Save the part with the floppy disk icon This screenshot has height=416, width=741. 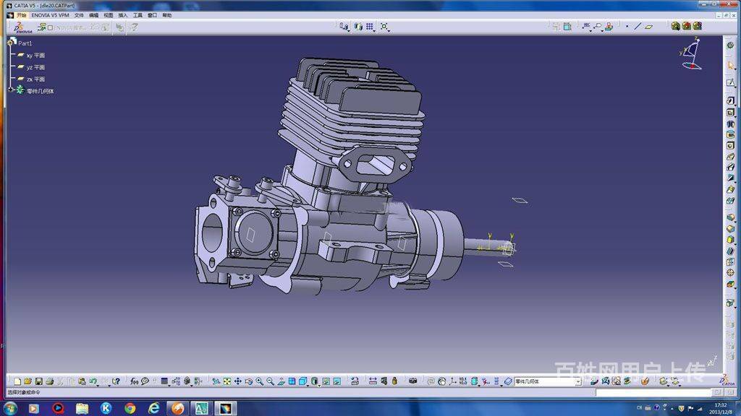[x=39, y=381]
